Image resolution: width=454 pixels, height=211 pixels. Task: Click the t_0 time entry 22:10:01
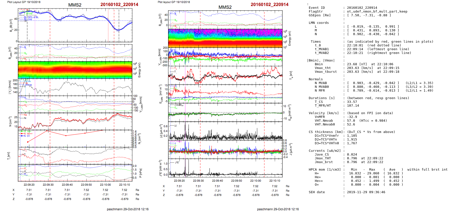coord(355,45)
